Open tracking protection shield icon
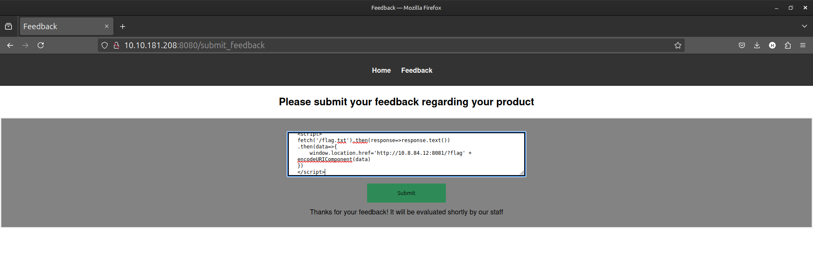This screenshot has height=277, width=813. [105, 45]
